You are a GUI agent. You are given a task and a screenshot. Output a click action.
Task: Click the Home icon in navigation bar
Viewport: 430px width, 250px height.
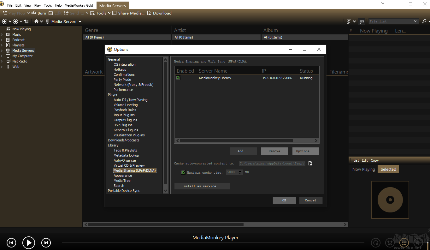point(36,21)
